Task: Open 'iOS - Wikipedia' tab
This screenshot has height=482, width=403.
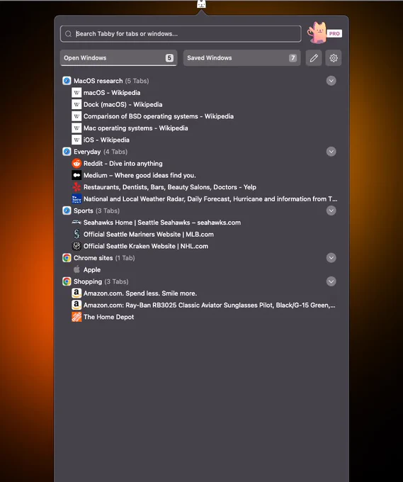Action: pyautogui.click(x=106, y=140)
